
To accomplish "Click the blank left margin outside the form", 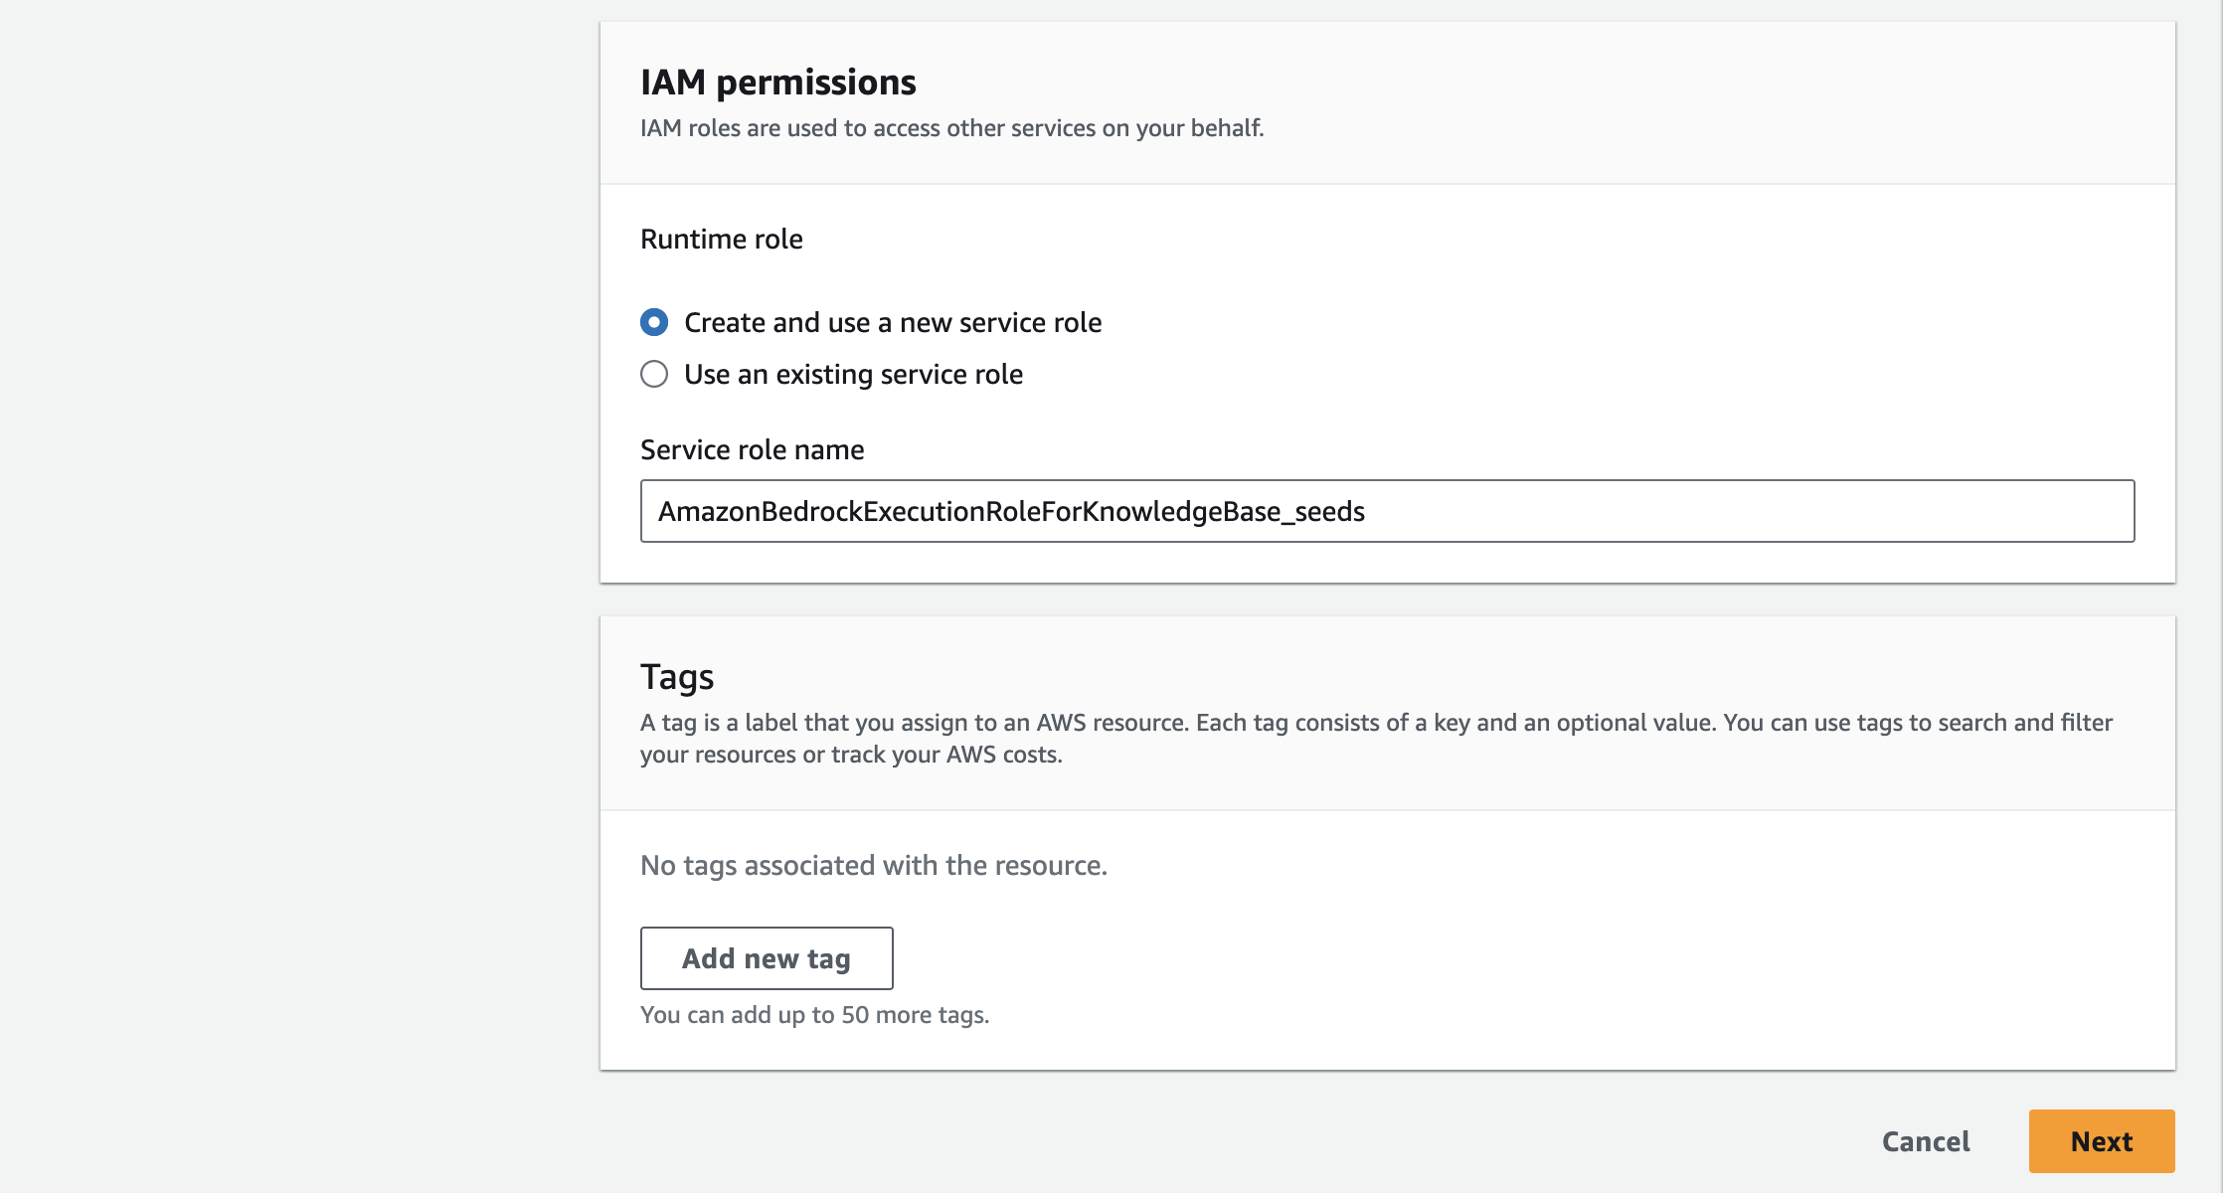I will pyautogui.click(x=298, y=596).
